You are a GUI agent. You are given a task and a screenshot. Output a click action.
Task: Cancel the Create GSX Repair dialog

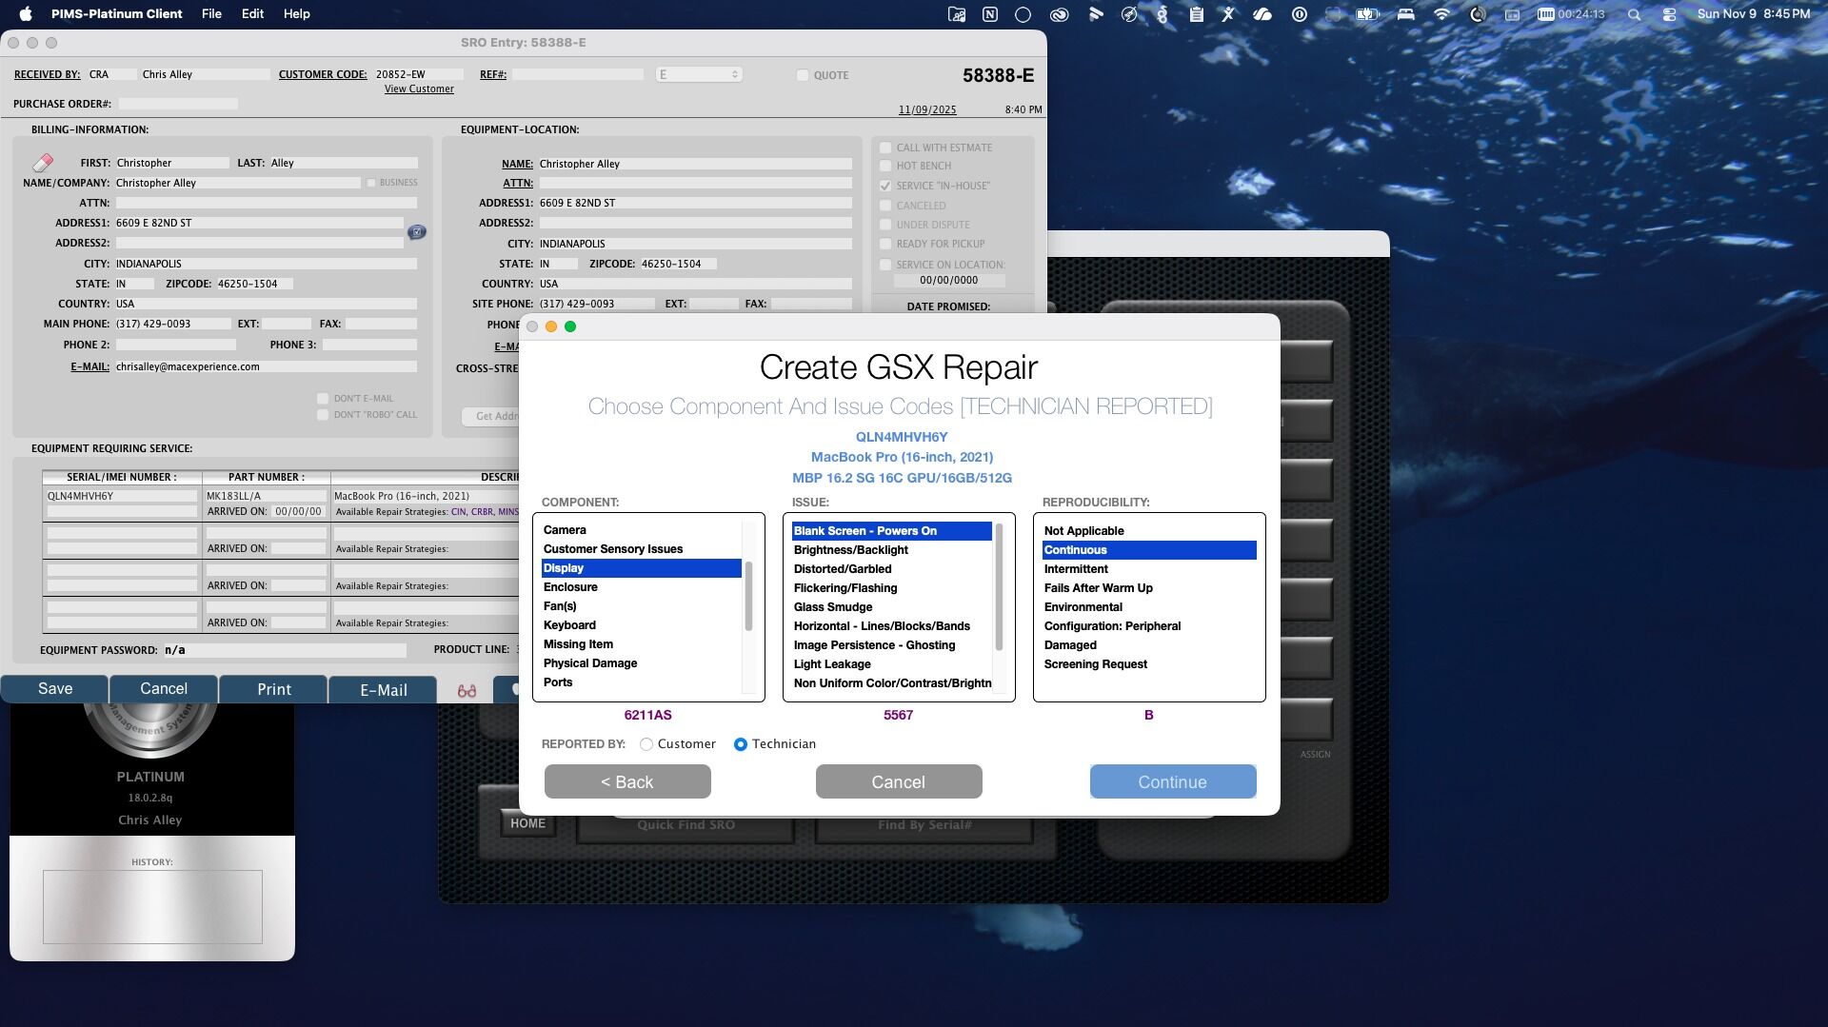click(x=899, y=781)
